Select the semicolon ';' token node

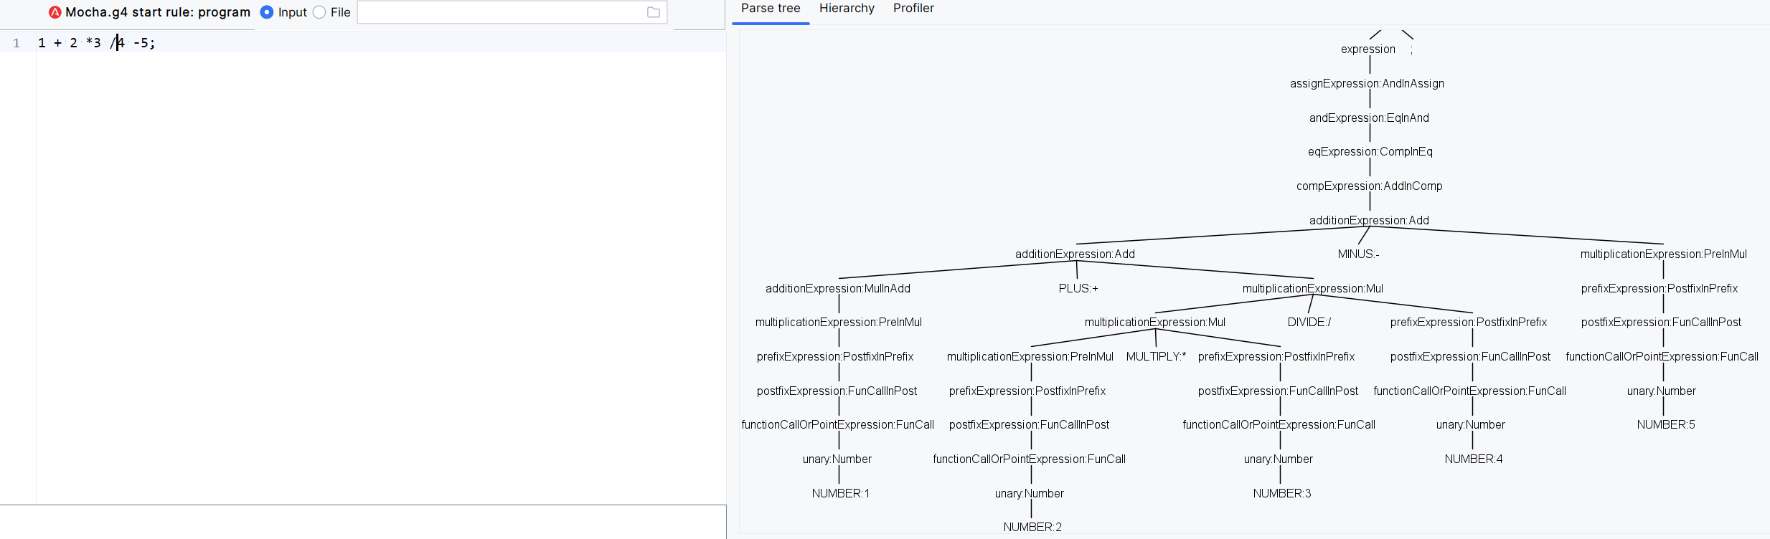[x=1411, y=50]
